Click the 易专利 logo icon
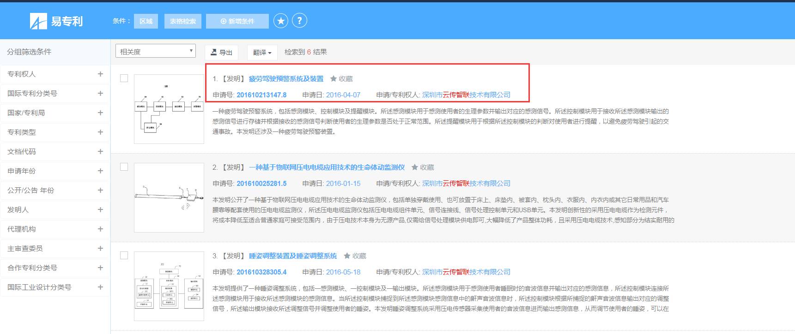 coord(38,21)
